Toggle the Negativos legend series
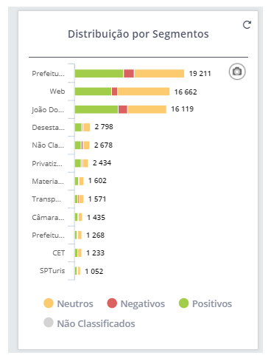Viewport: 271px width, 361px height. (x=135, y=303)
